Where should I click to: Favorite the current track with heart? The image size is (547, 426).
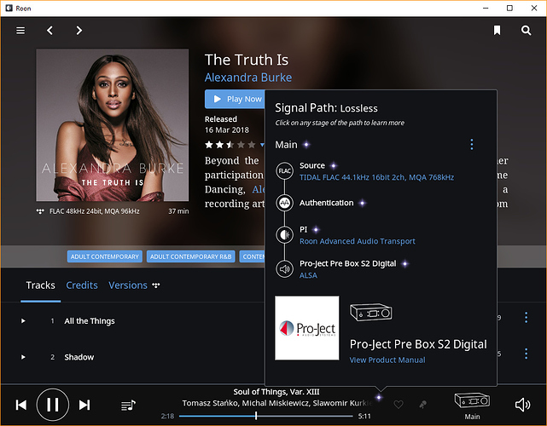pos(399,405)
